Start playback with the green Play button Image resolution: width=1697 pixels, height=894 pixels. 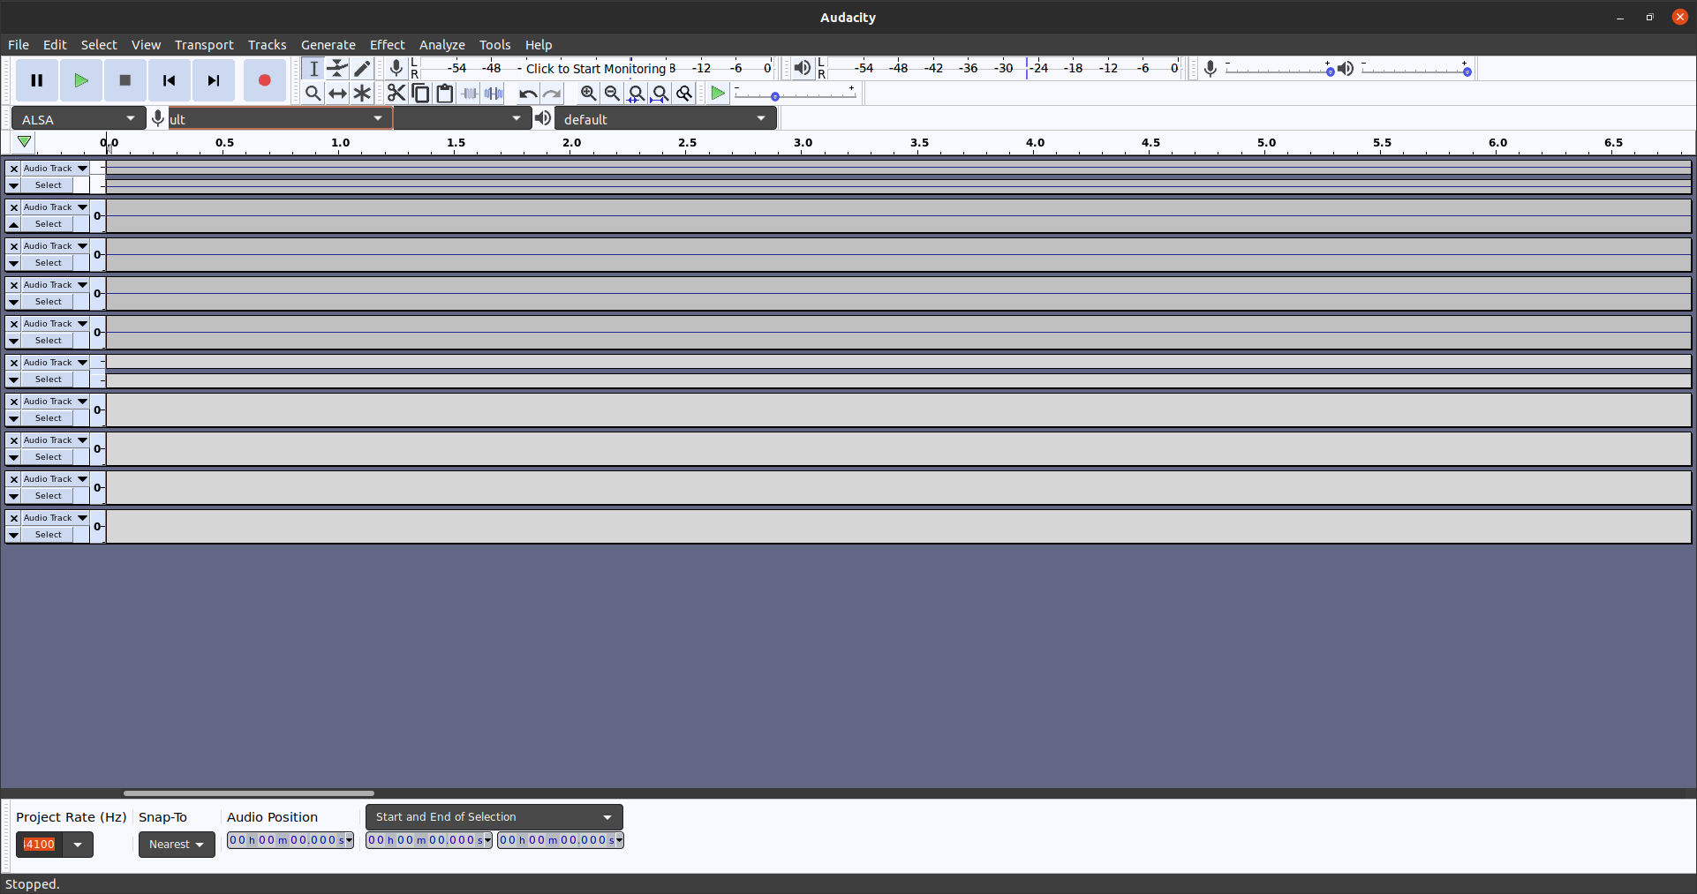click(81, 80)
